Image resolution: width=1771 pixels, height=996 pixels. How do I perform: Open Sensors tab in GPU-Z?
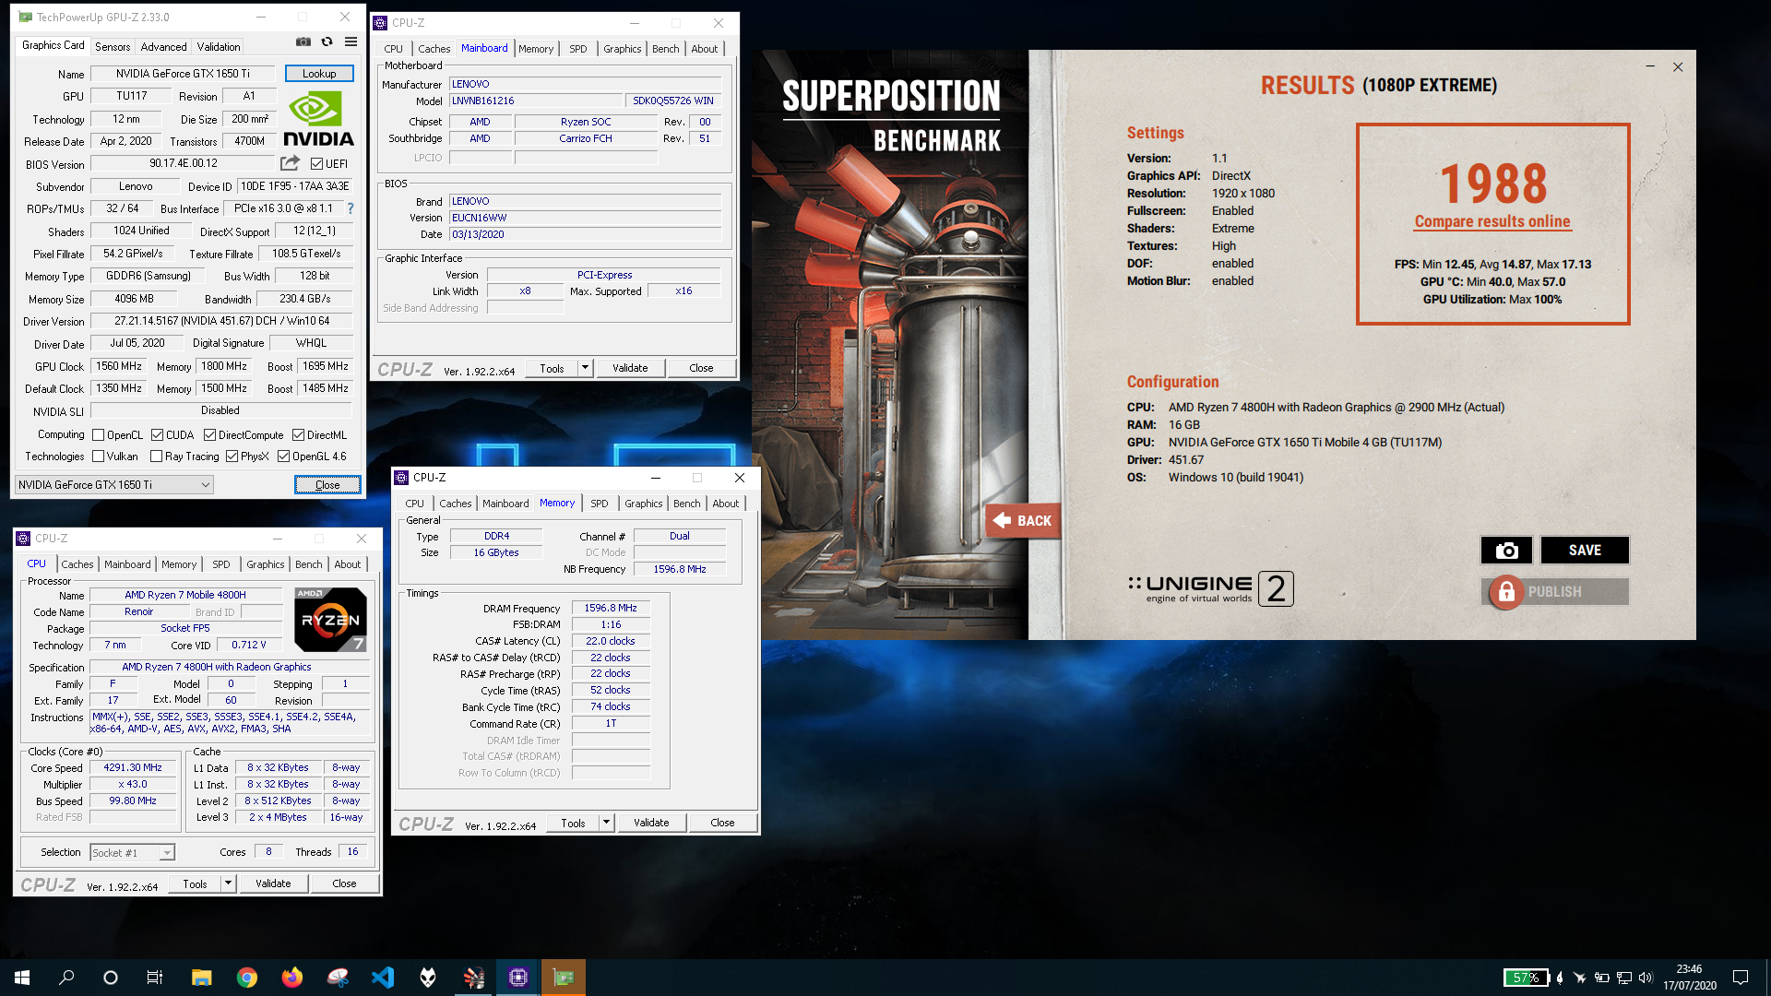pos(113,46)
